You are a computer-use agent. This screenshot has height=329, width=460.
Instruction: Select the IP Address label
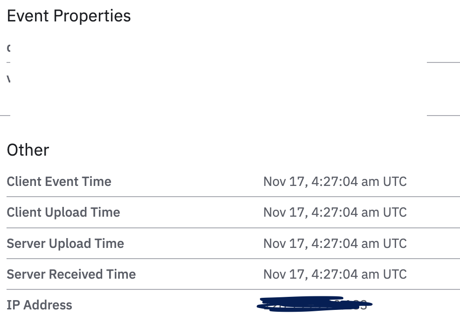[39, 305]
